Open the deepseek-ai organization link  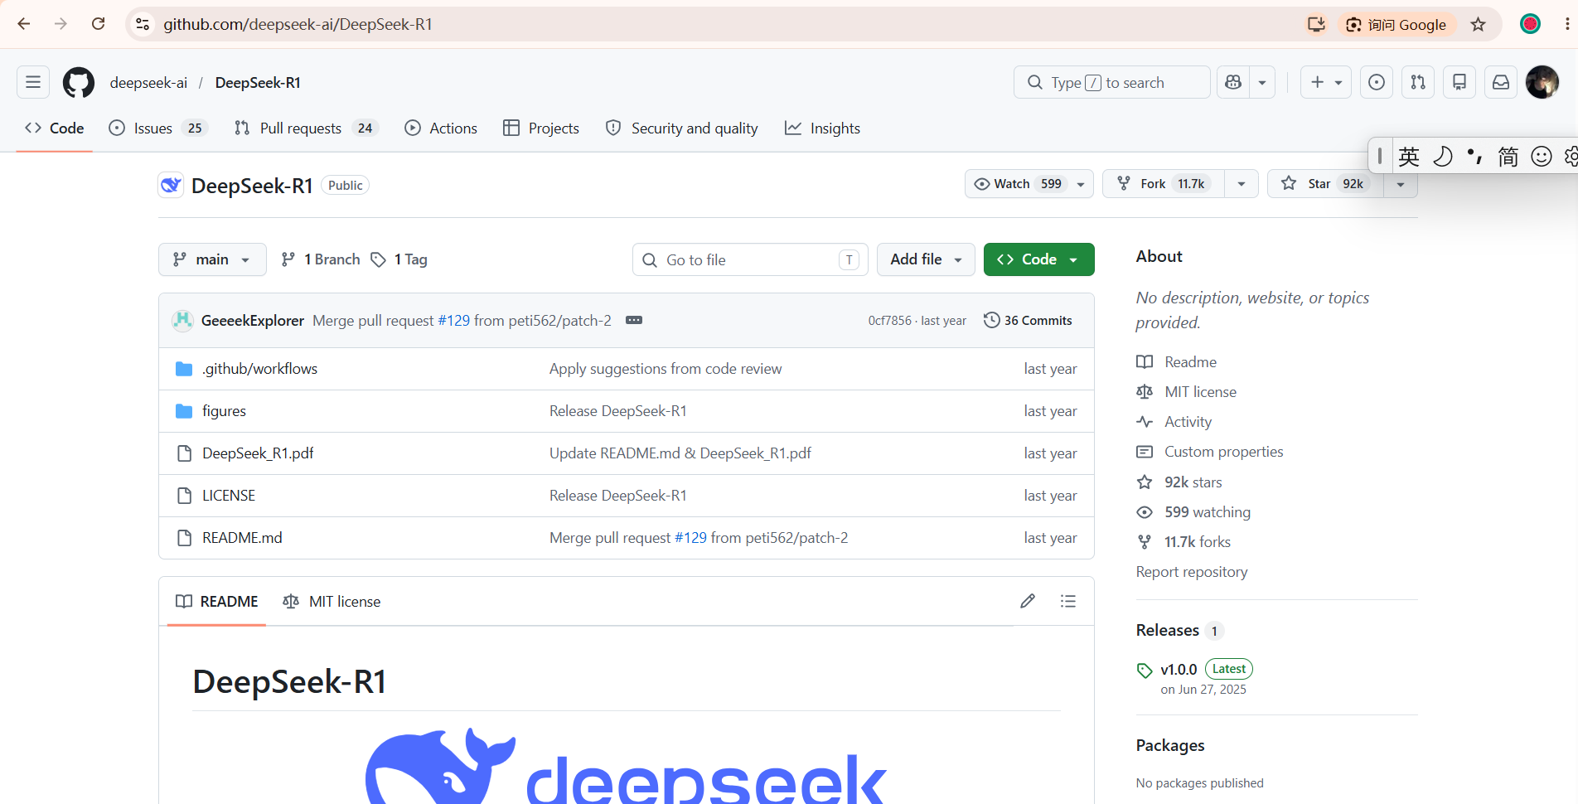pos(148,82)
